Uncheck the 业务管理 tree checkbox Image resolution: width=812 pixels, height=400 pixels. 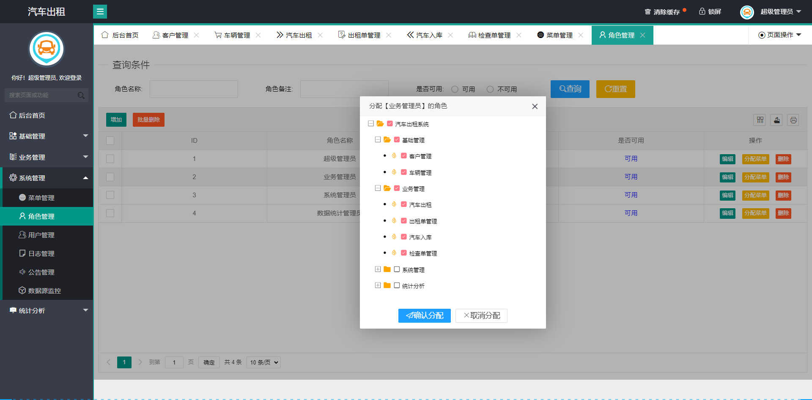(397, 188)
